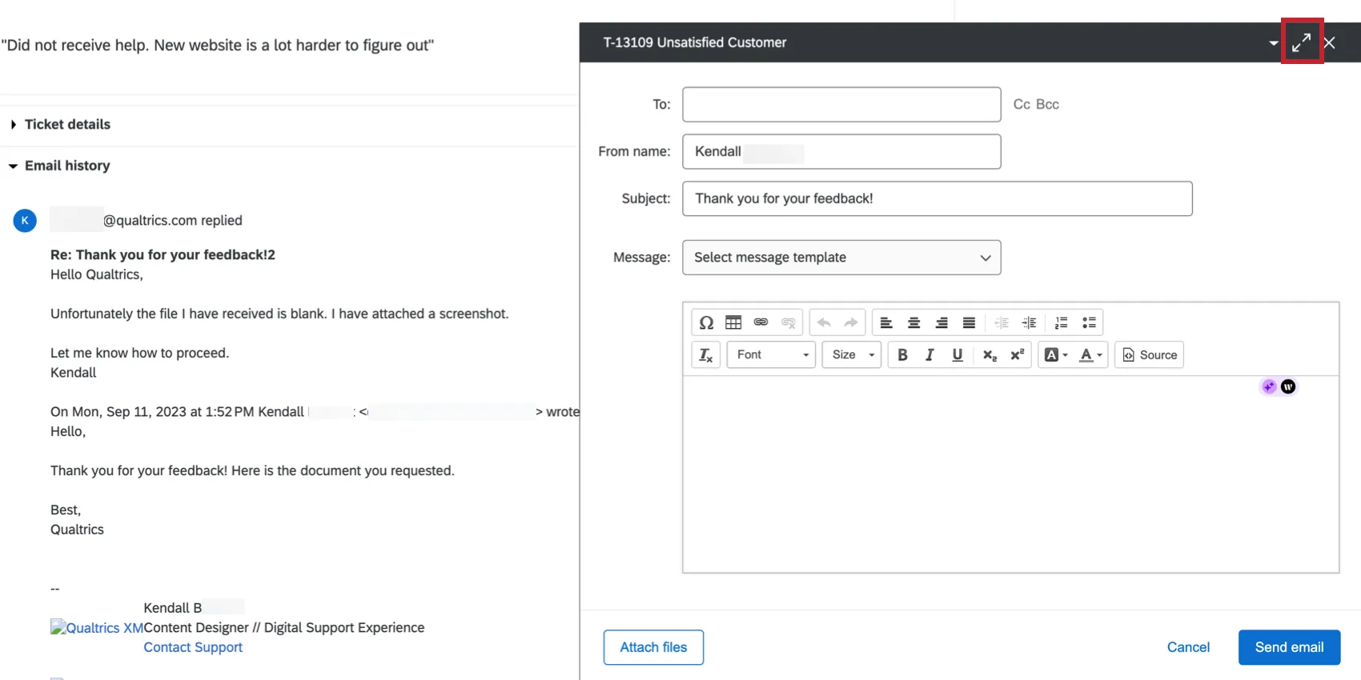Increase the indent of the paragraph
Screen dimensions: 1361x680
click(1030, 323)
